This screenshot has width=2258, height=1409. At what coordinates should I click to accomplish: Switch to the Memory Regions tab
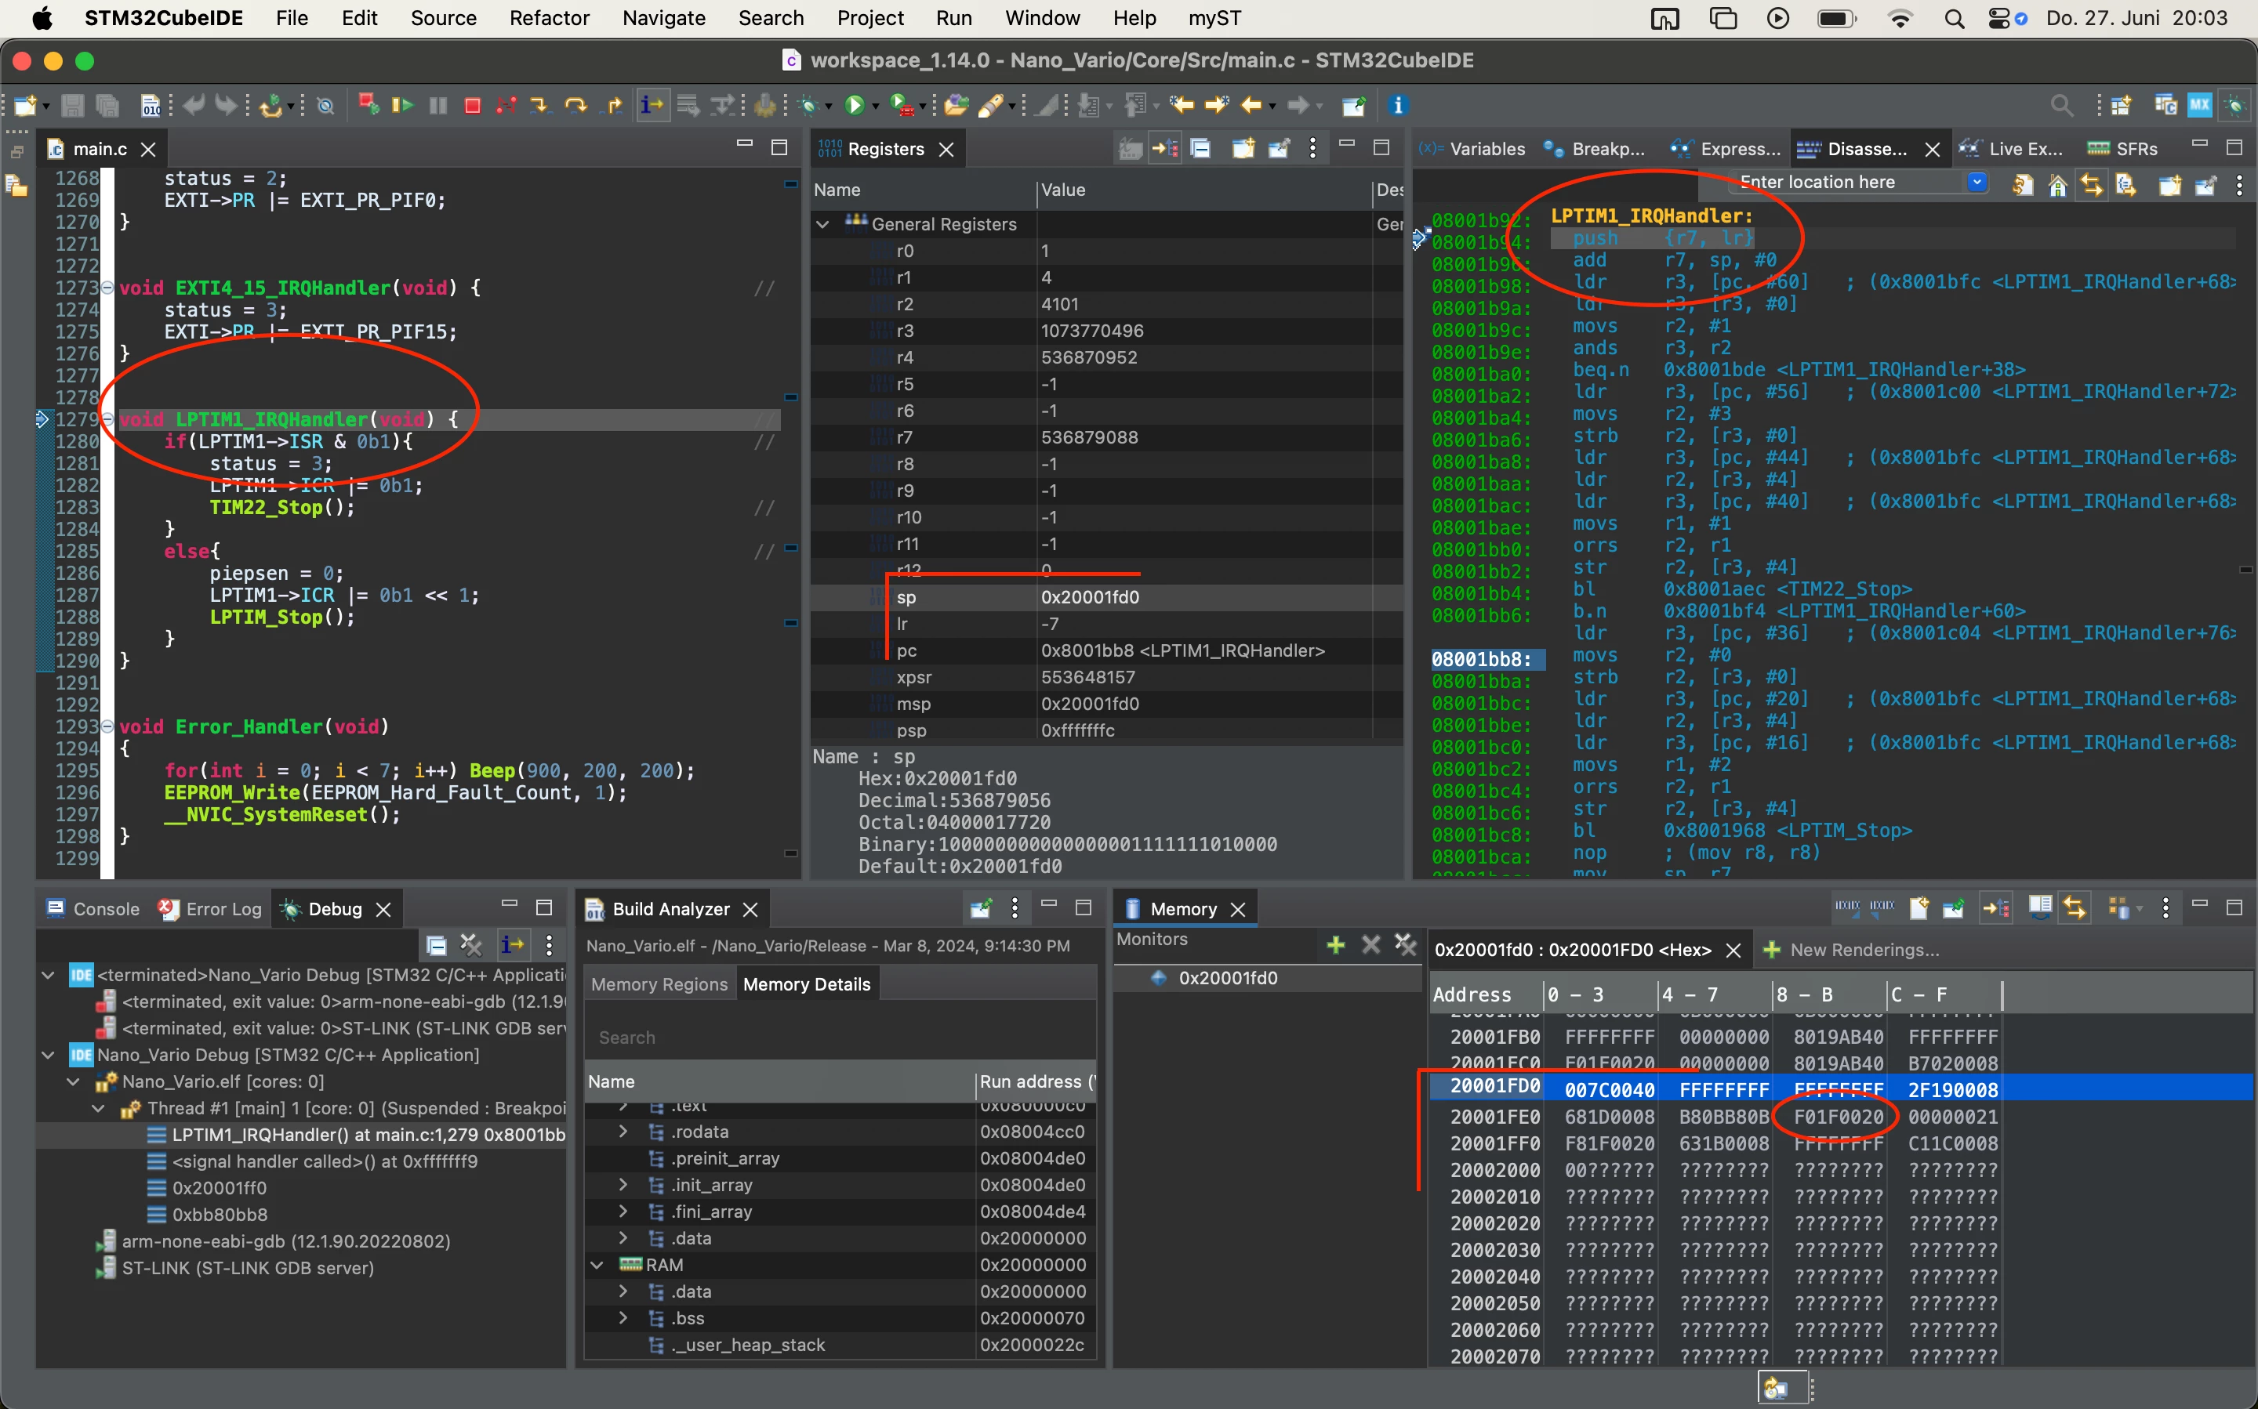659,984
